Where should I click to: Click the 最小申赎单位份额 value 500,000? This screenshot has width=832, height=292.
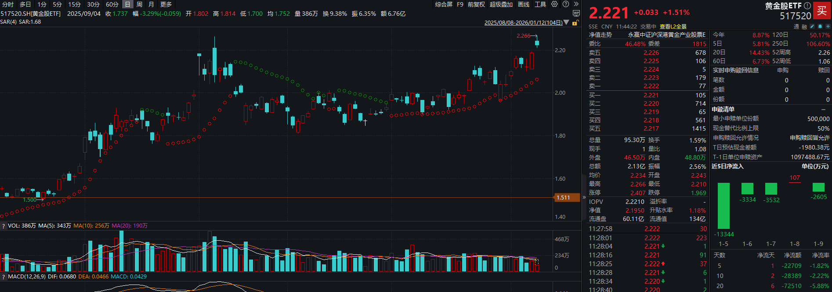(818, 119)
